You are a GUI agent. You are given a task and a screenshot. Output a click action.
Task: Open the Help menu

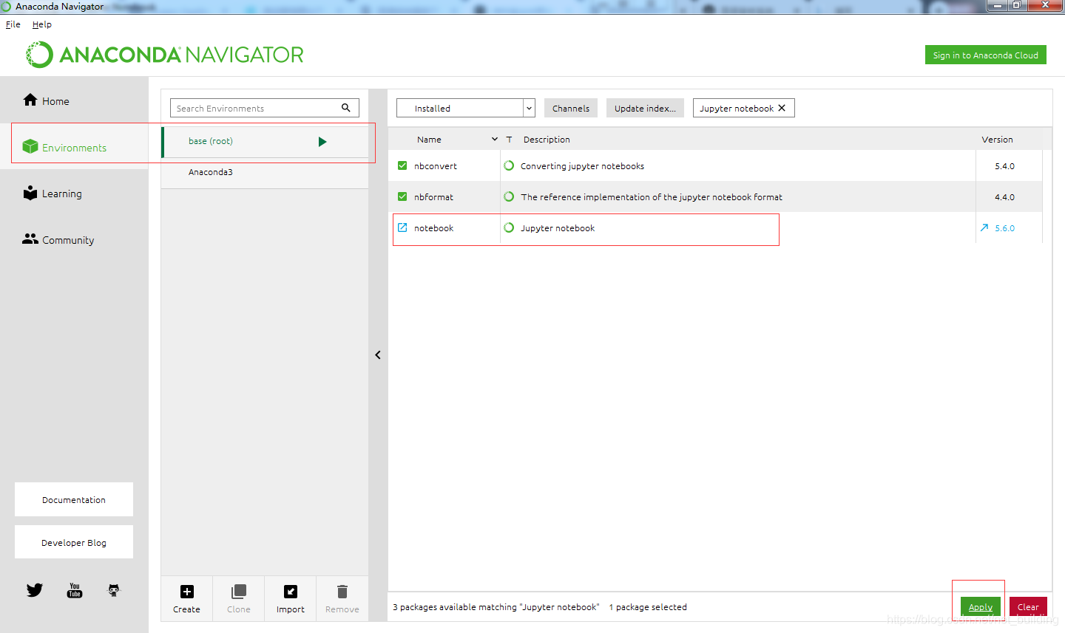point(42,24)
